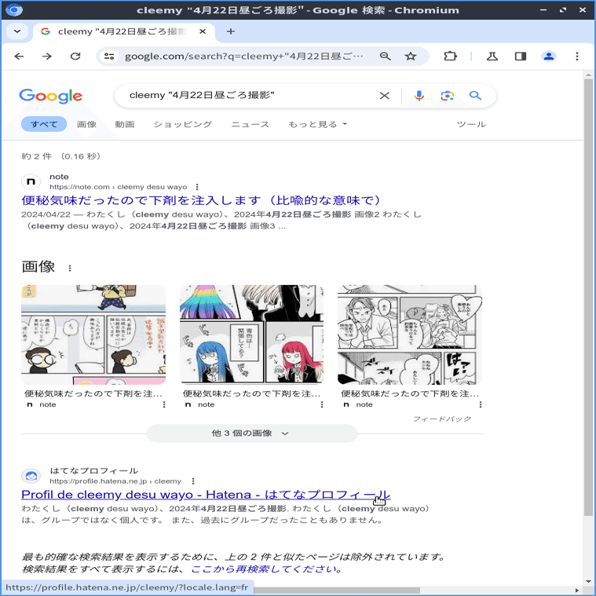The height and width of the screenshot is (596, 596).
Task: Expand もっと見る search categories
Action: (317, 124)
